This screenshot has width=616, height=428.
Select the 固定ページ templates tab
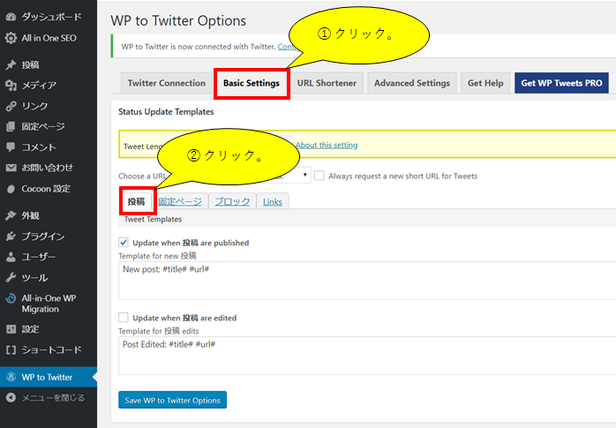pos(180,201)
